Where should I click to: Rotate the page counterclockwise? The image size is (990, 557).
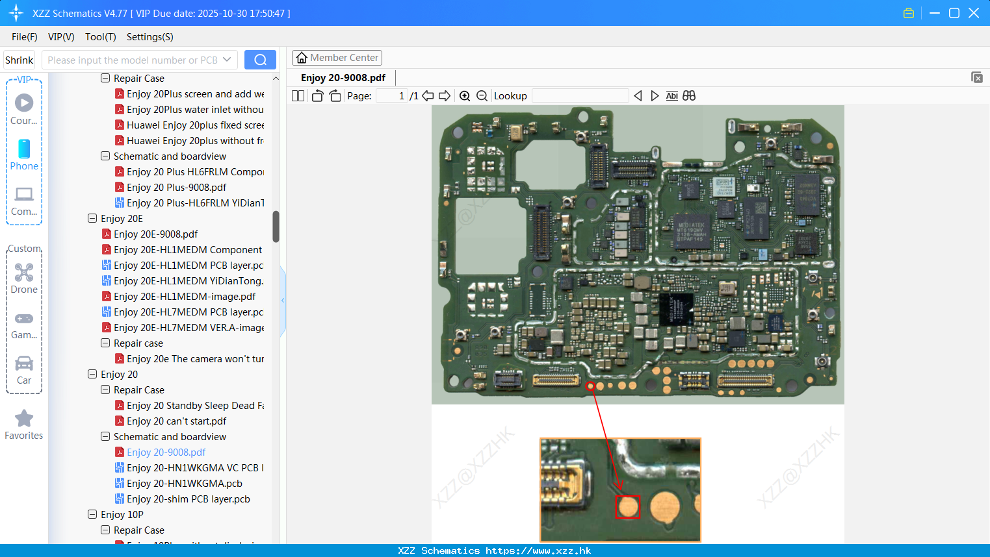[317, 95]
